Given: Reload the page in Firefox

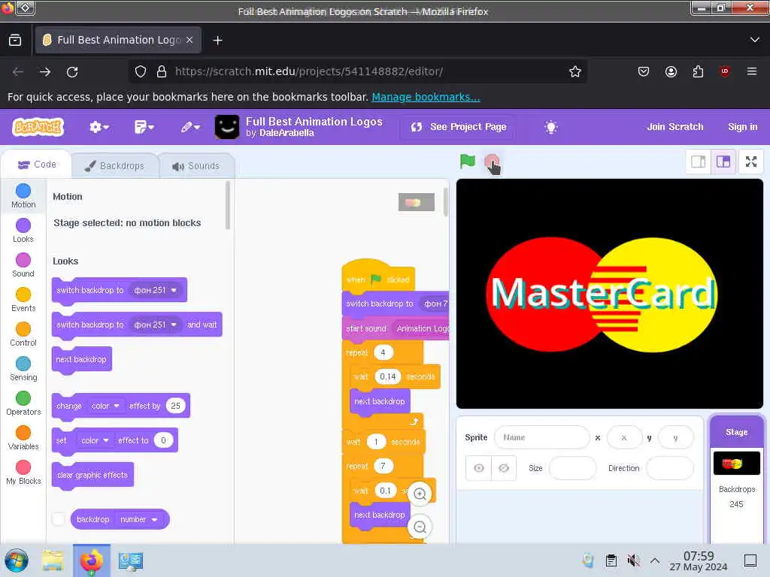Looking at the screenshot, I should pyautogui.click(x=72, y=71).
